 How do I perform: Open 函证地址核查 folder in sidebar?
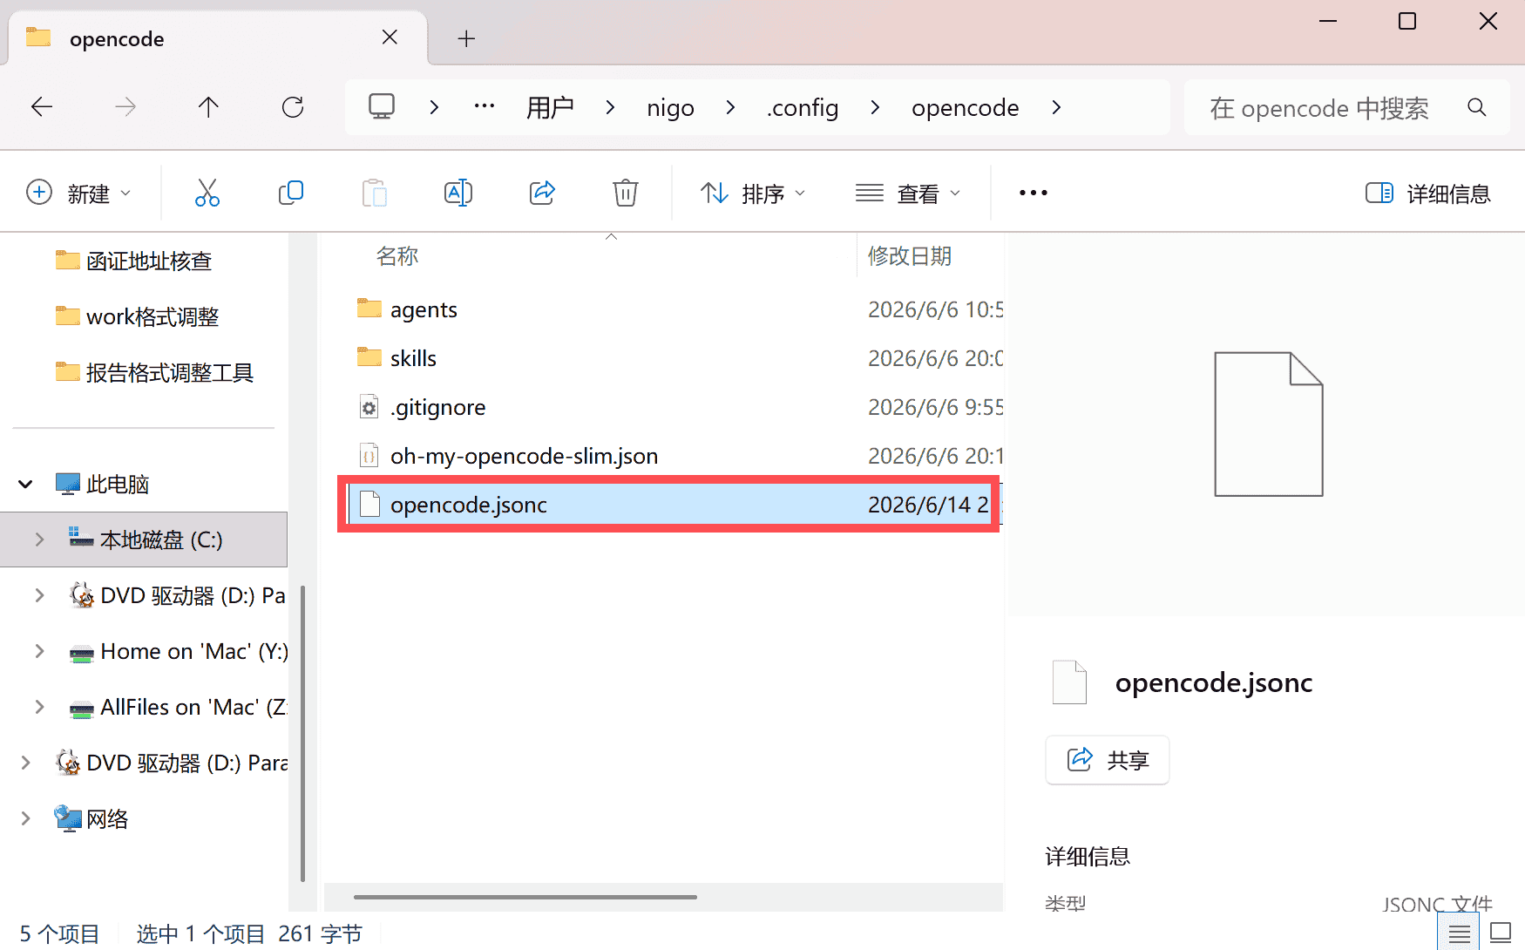tap(149, 261)
